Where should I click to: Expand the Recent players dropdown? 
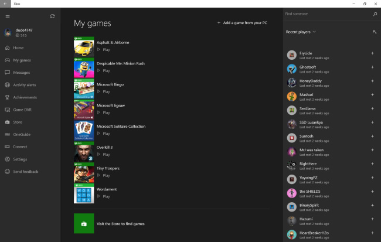pyautogui.click(x=301, y=32)
